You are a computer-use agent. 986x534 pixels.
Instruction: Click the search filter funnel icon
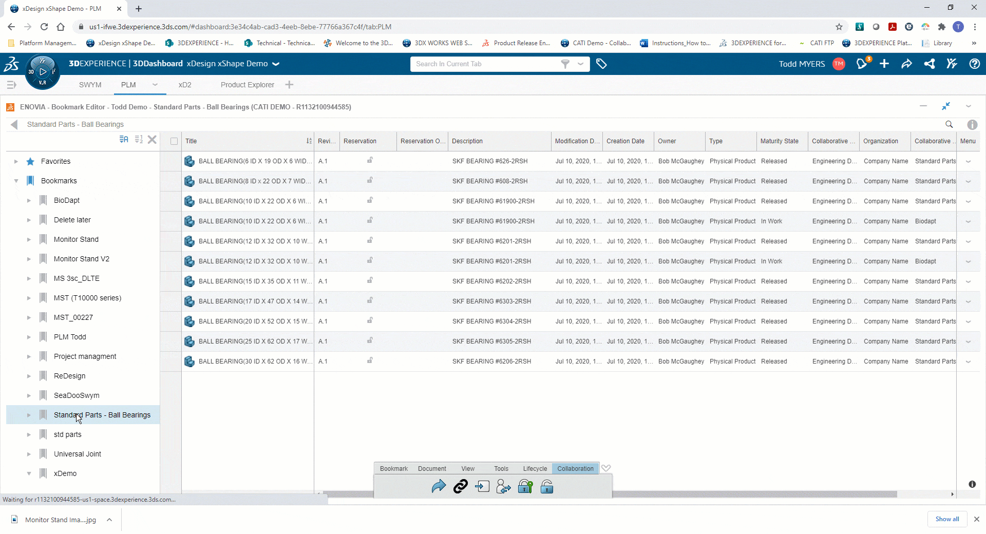click(565, 64)
